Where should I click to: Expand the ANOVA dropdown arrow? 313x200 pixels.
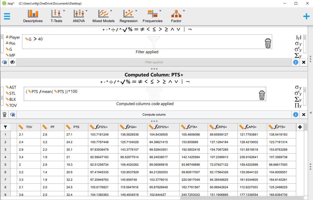pos(86,10)
